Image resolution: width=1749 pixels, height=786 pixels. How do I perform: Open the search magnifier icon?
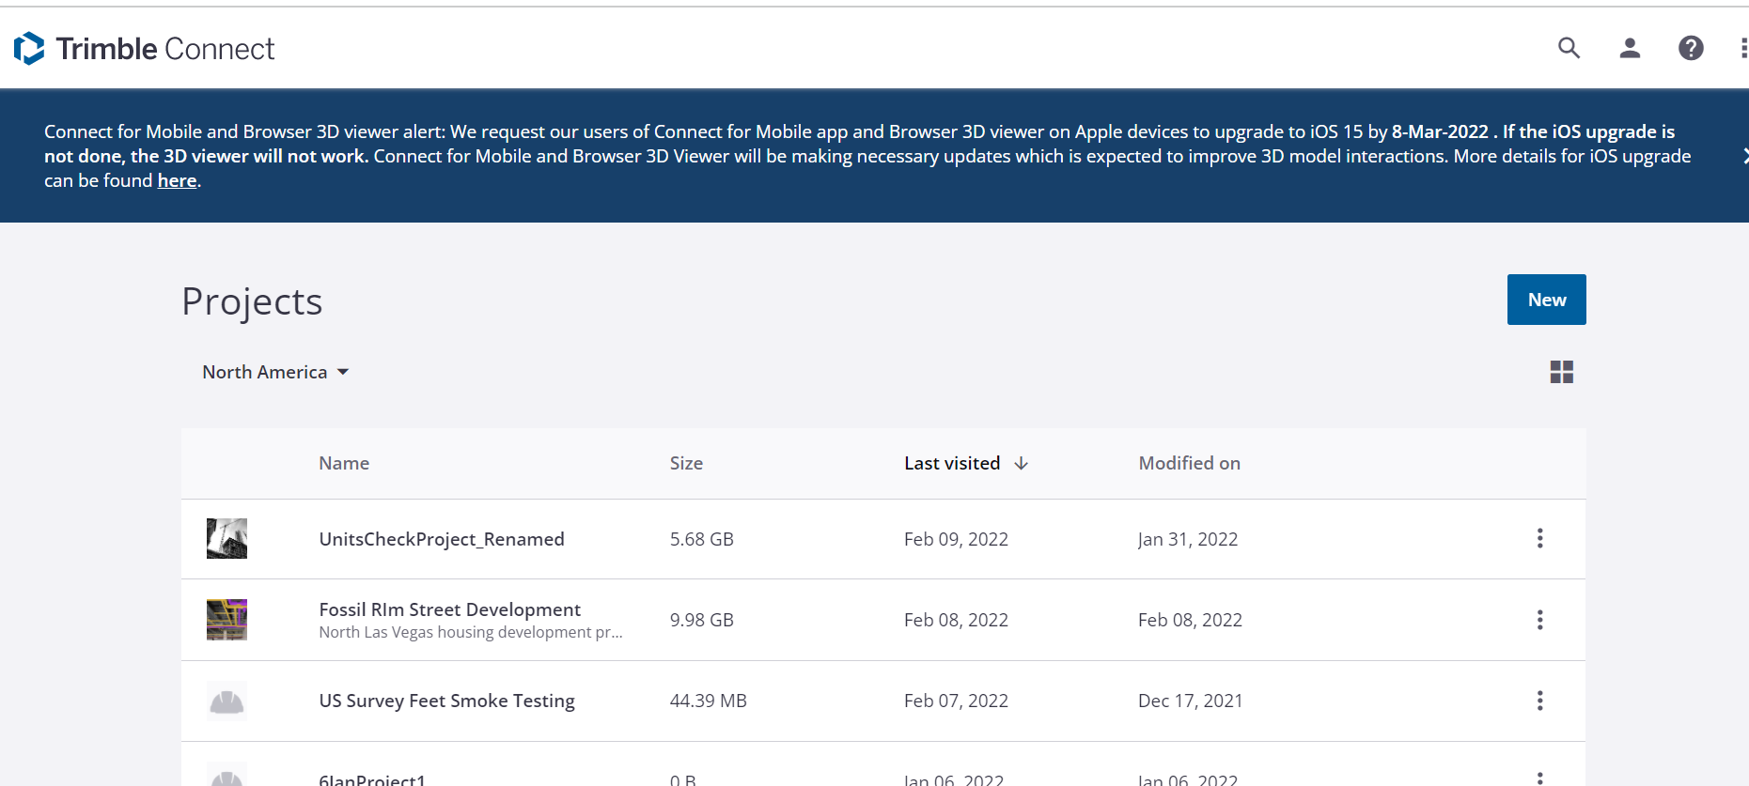coord(1569,48)
